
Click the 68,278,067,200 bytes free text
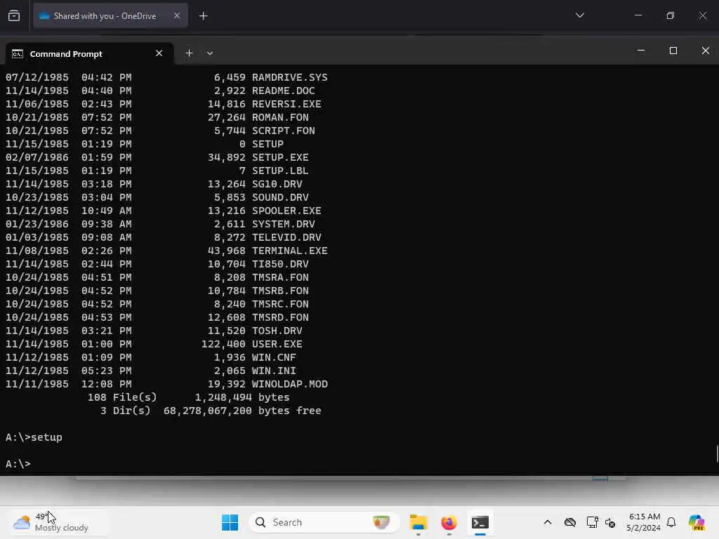(242, 411)
